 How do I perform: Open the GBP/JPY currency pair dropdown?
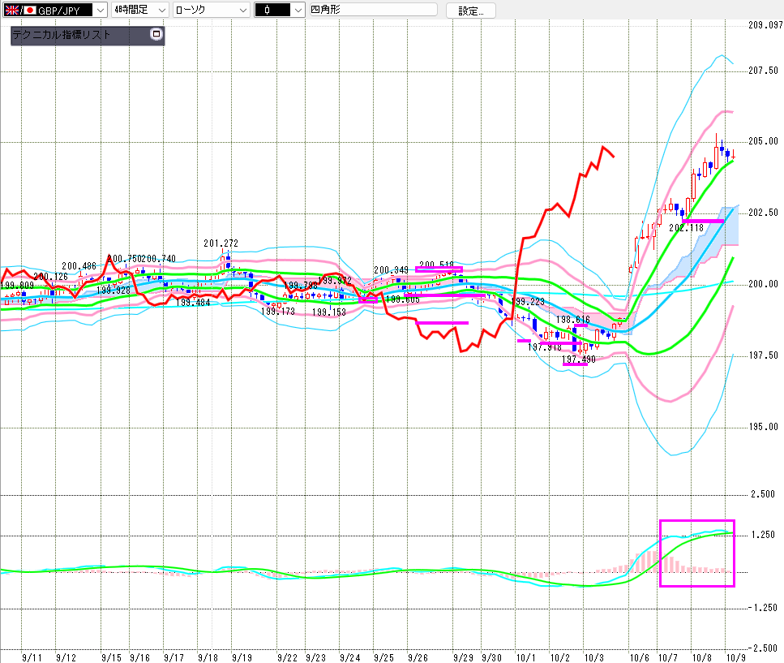coord(99,10)
